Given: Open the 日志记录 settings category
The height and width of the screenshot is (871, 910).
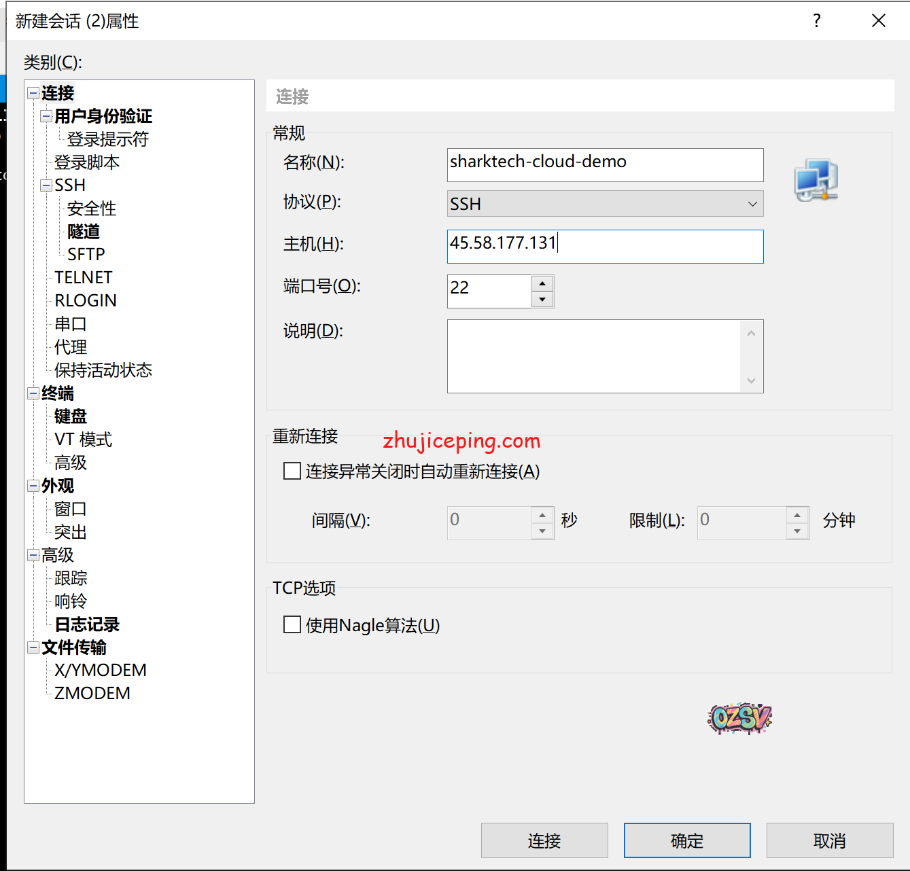Looking at the screenshot, I should pyautogui.click(x=87, y=624).
